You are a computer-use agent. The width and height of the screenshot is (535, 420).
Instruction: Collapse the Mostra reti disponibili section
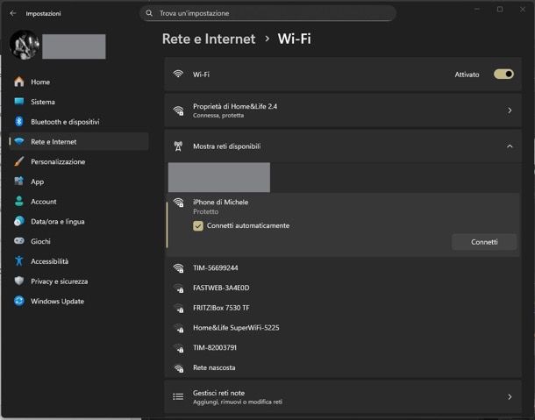pyautogui.click(x=510, y=146)
